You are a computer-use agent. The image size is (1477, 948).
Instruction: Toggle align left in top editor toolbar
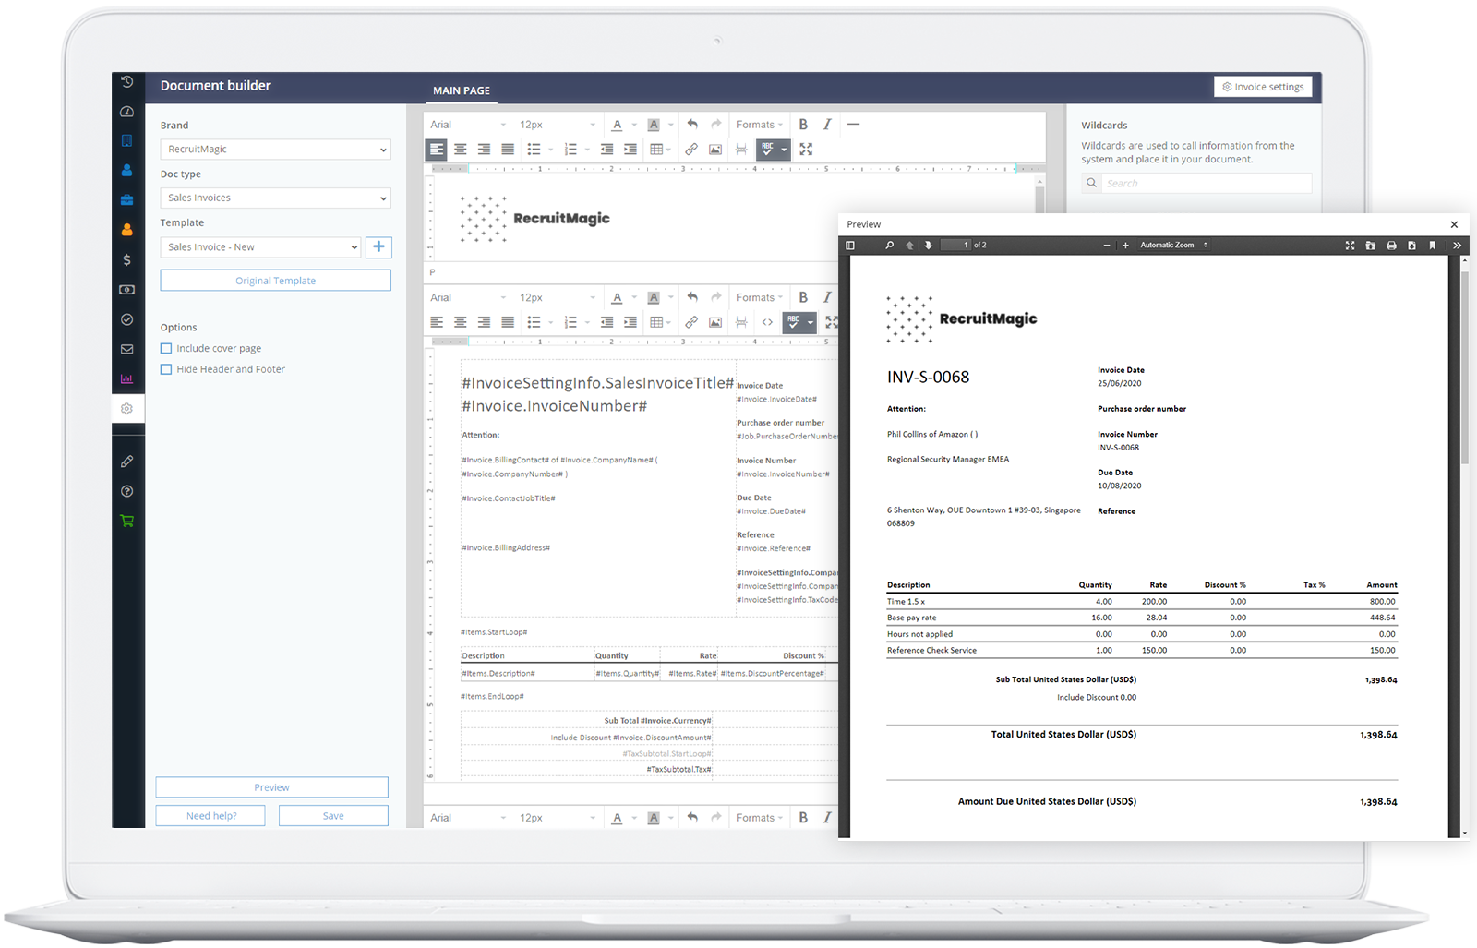tap(437, 149)
